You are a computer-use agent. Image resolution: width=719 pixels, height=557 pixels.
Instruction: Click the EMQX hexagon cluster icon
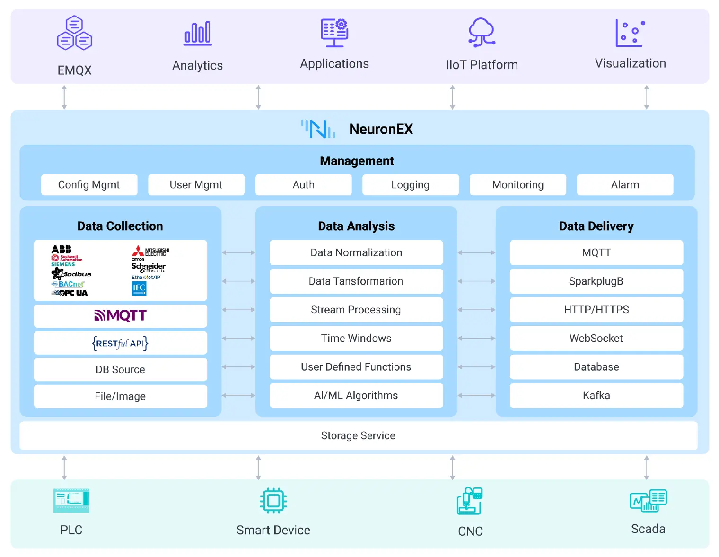(74, 33)
